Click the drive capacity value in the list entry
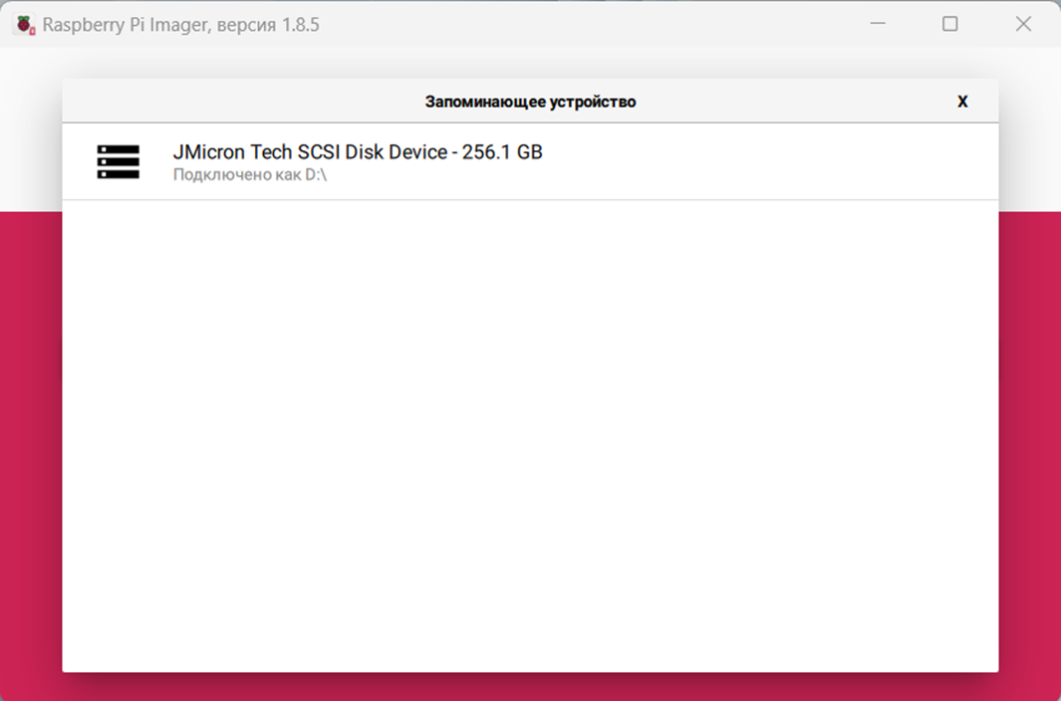The width and height of the screenshot is (1061, 701). 502,152
